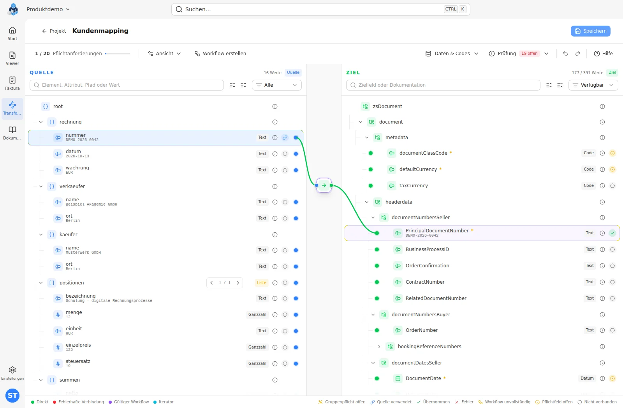This screenshot has height=408, width=623.
Task: Expand the bookingReferenceNumbers node
Action: pos(379,347)
